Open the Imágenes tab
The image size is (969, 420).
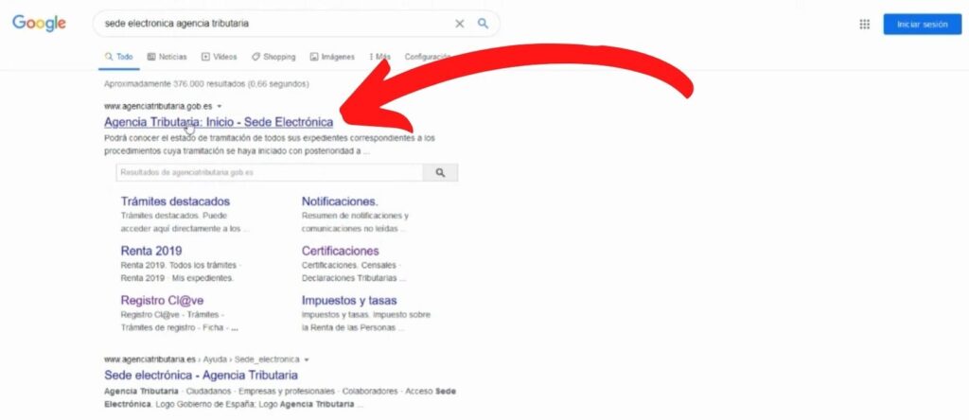coord(332,56)
